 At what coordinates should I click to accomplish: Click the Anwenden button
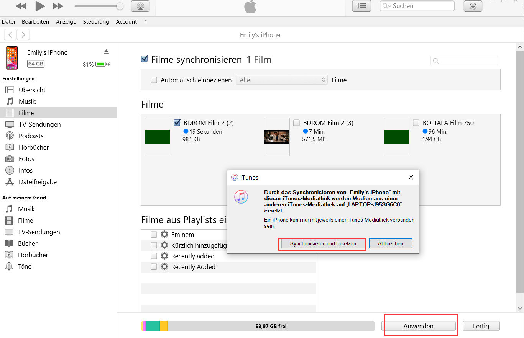click(x=419, y=326)
